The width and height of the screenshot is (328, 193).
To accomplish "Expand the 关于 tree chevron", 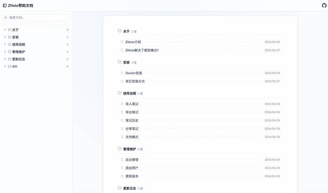I will (5, 30).
